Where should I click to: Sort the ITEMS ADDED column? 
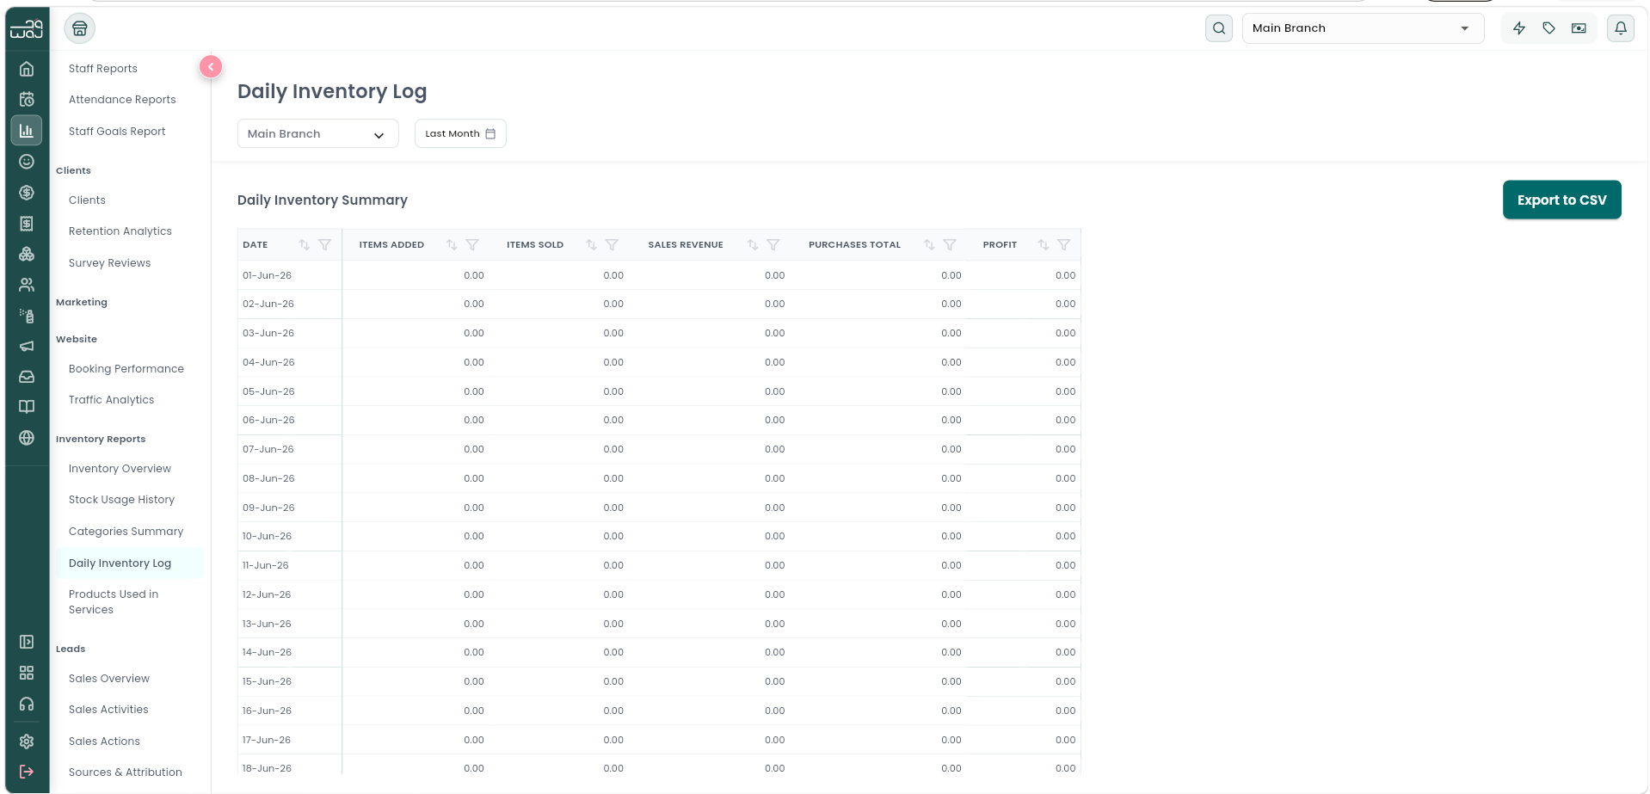tap(452, 245)
